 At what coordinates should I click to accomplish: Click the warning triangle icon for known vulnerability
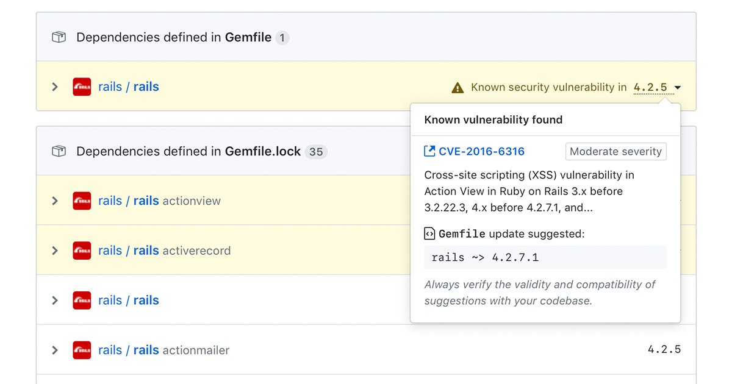457,88
